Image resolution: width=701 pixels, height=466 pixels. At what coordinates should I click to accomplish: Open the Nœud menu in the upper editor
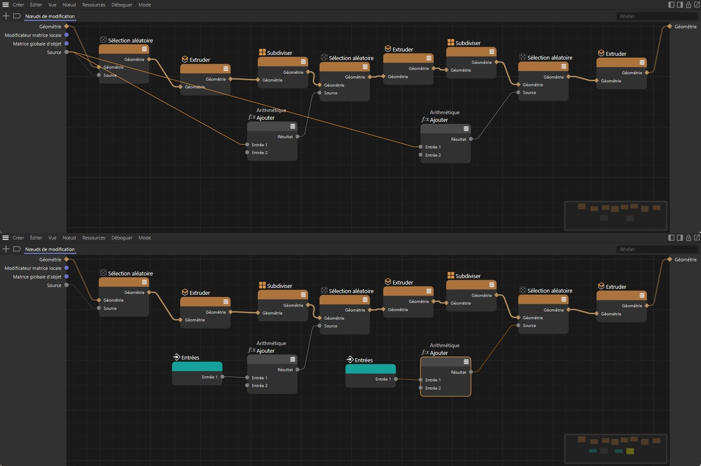coord(69,5)
